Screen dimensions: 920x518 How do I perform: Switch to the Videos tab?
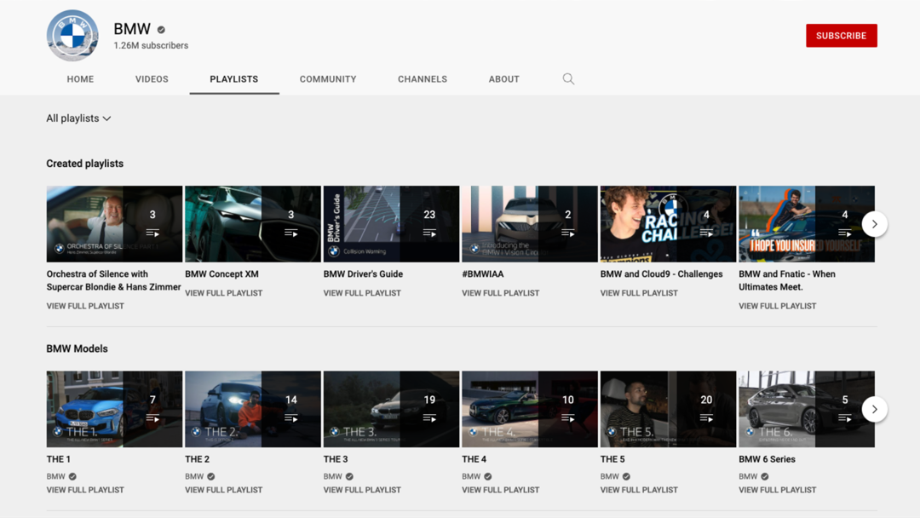coord(152,79)
